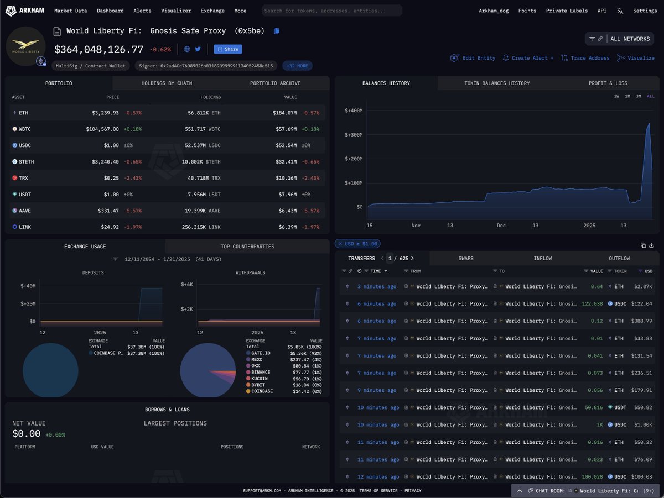This screenshot has height=498, width=664.
Task: Click the copy icon above the transfers table
Action: click(643, 245)
